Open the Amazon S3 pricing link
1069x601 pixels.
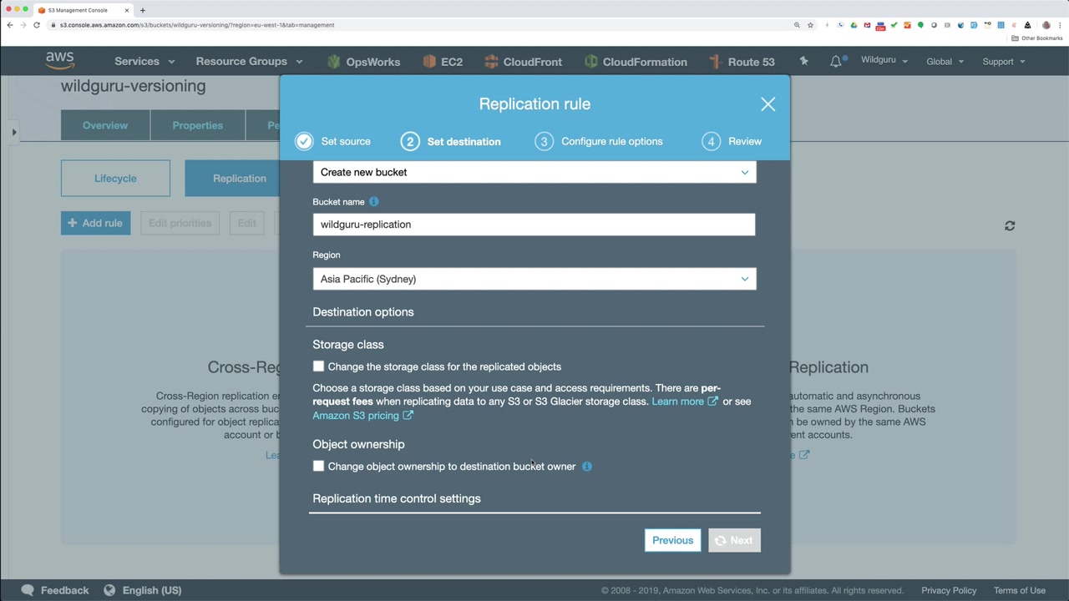coord(362,416)
